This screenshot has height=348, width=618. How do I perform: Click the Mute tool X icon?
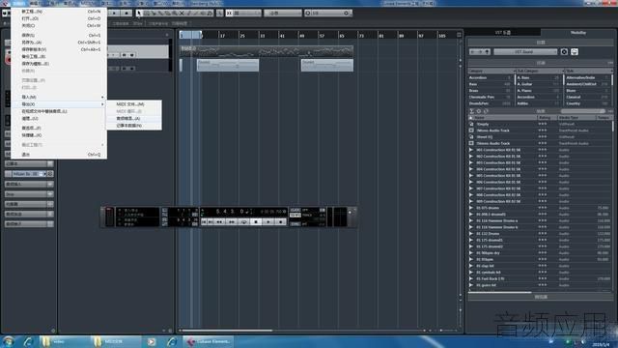[182, 13]
